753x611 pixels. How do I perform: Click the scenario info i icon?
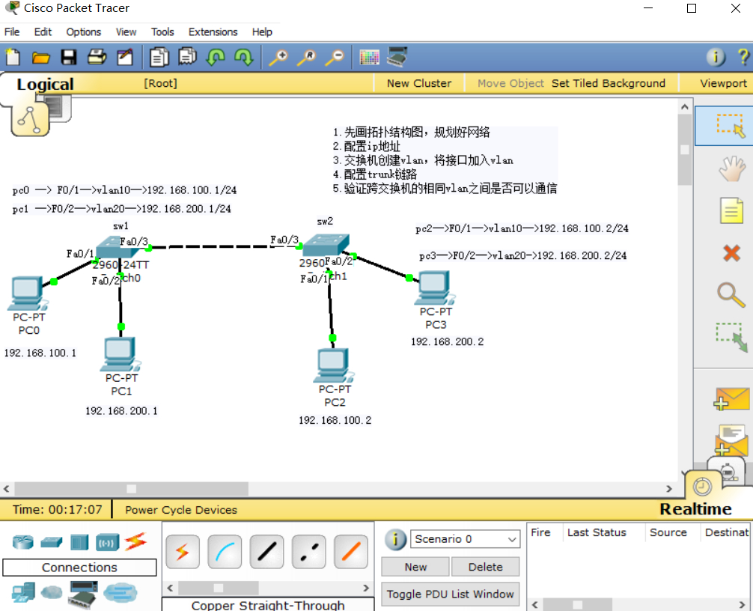click(395, 539)
